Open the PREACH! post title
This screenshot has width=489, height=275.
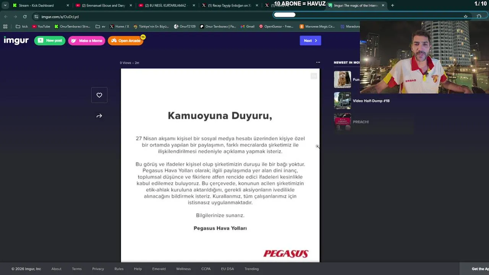point(361,122)
